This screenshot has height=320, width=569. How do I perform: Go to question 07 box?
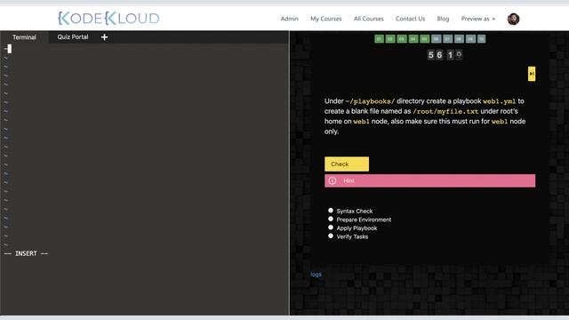[x=447, y=39]
